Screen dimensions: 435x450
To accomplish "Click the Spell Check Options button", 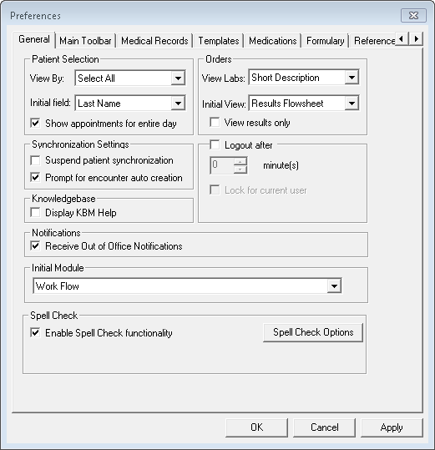I will [x=313, y=332].
